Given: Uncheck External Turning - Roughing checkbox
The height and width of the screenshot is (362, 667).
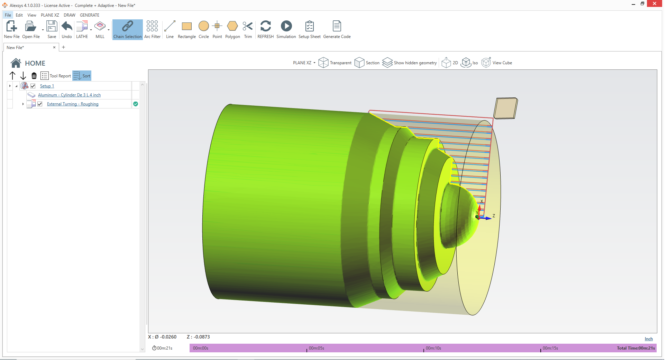Looking at the screenshot, I should point(40,104).
